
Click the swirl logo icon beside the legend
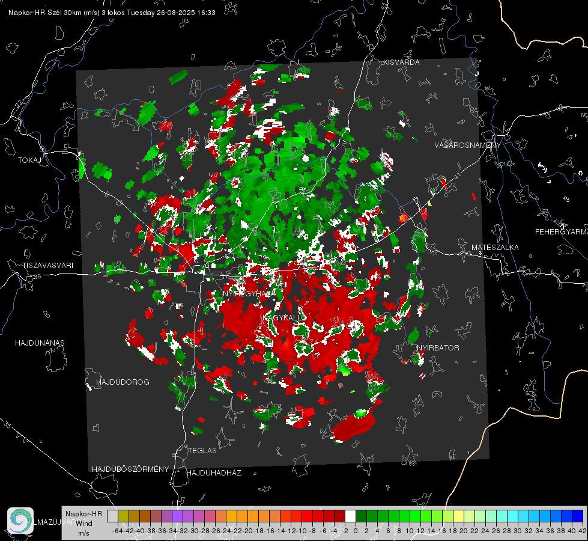click(20, 521)
